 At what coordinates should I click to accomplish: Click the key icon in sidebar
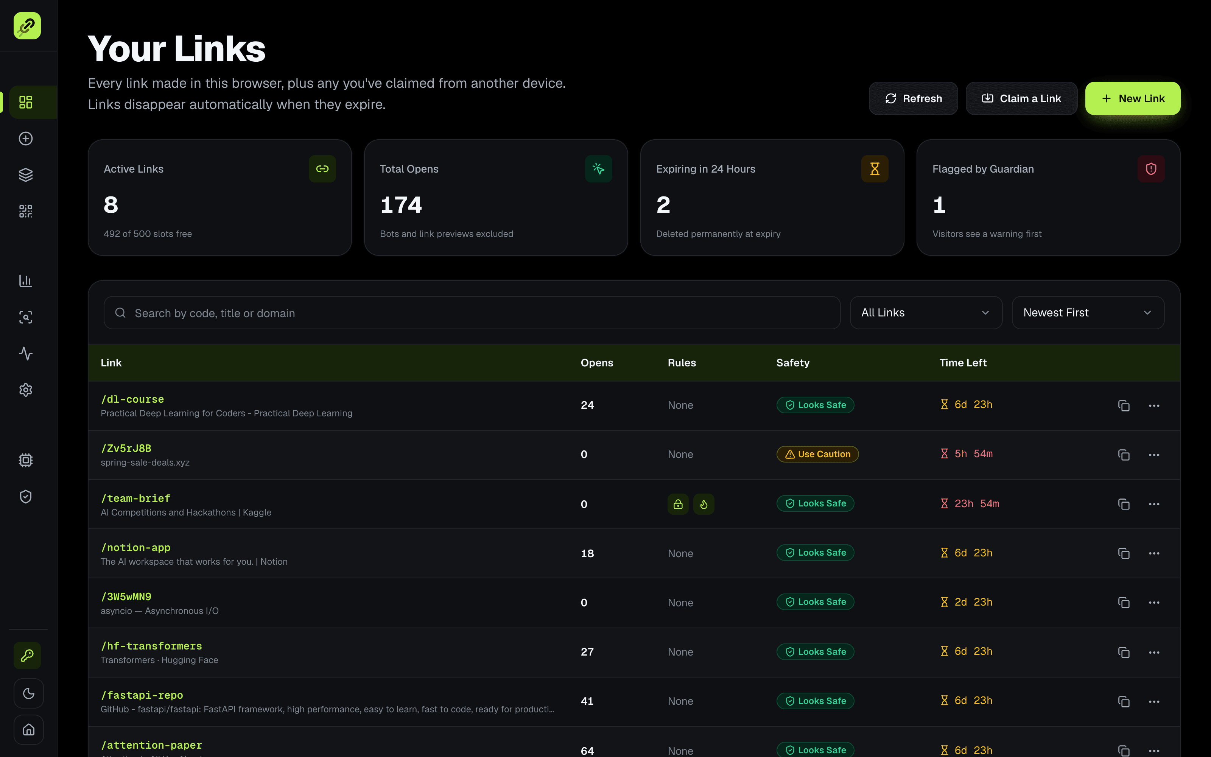coord(28,655)
